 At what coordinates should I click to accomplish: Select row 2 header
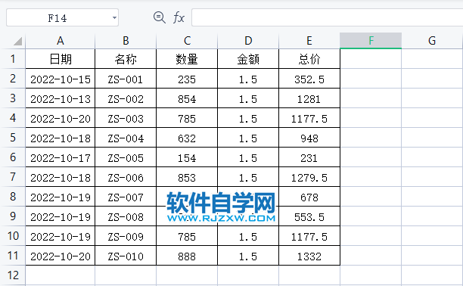coord(13,79)
